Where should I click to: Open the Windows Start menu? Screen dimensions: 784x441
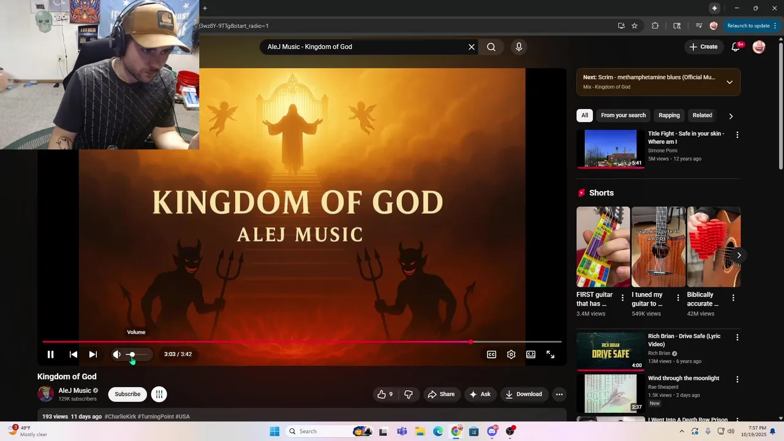click(x=274, y=431)
